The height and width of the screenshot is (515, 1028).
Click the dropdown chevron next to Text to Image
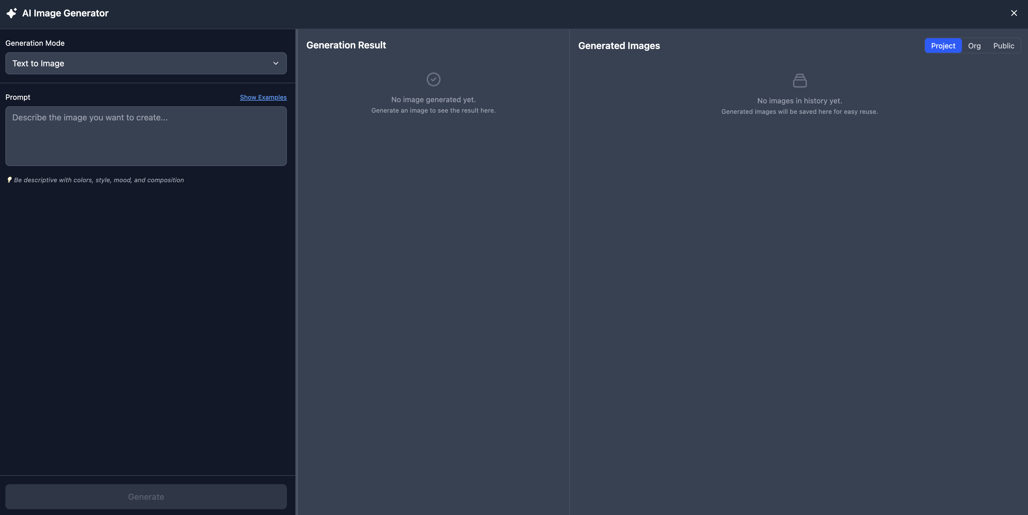(x=276, y=63)
